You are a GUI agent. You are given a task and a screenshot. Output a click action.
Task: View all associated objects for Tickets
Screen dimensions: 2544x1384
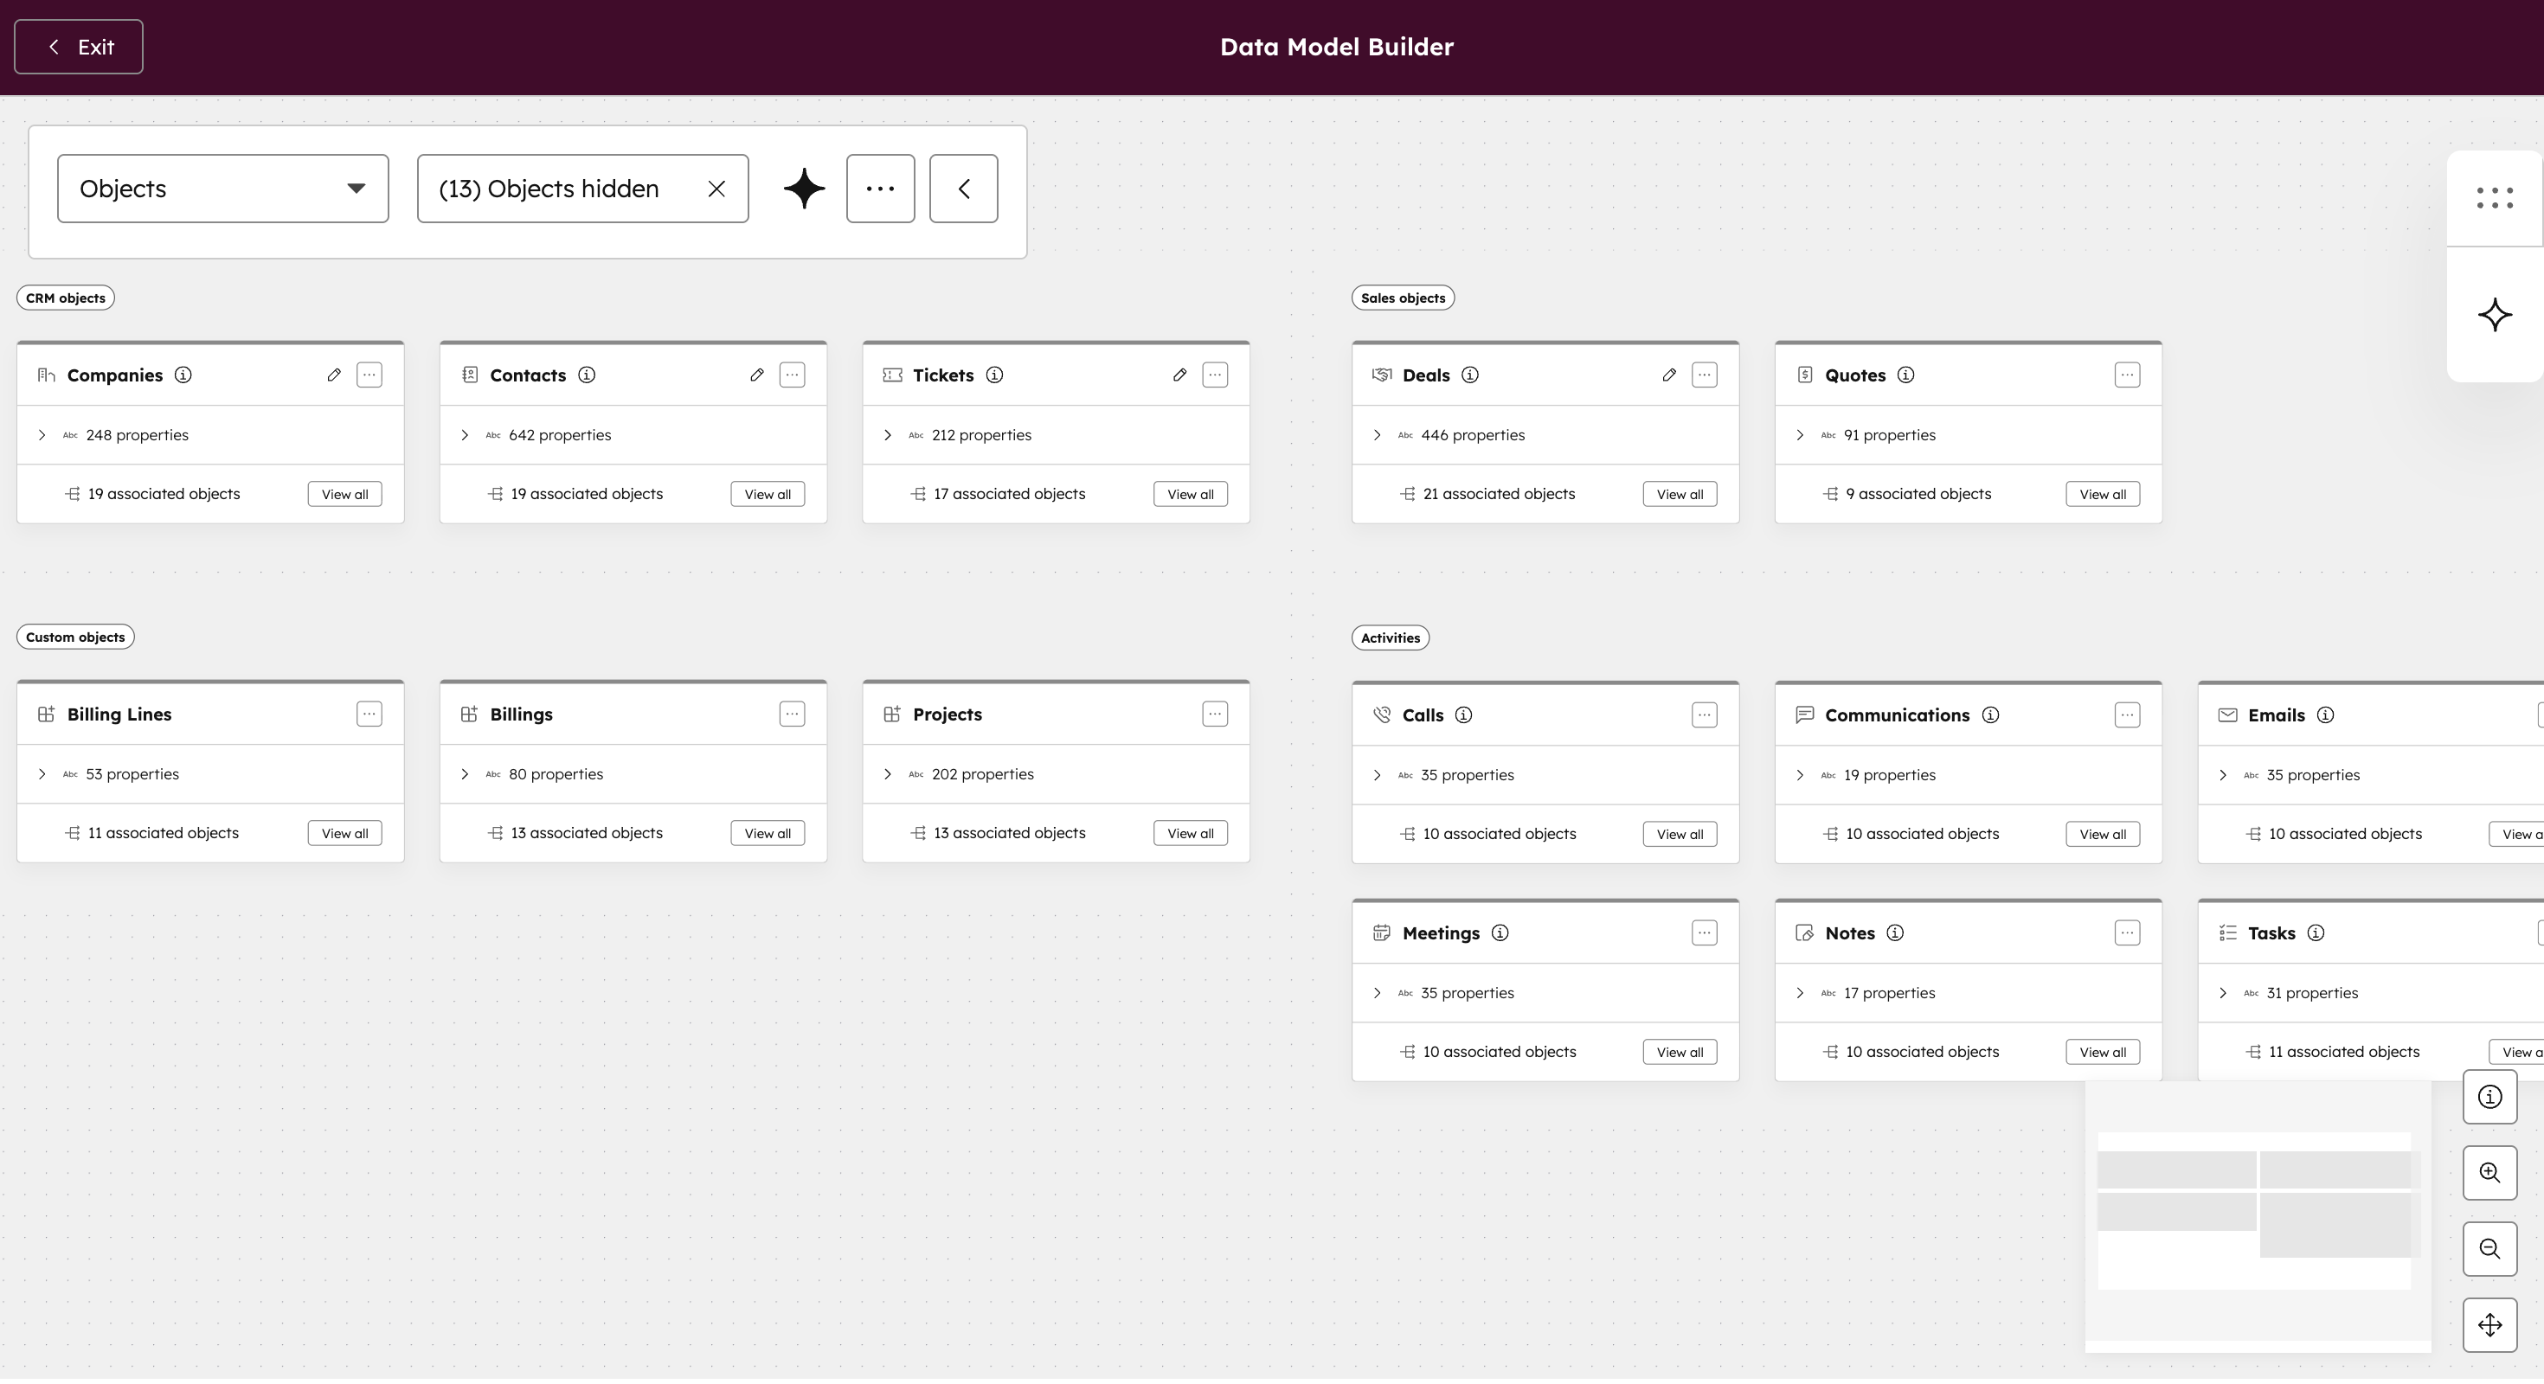(1190, 494)
